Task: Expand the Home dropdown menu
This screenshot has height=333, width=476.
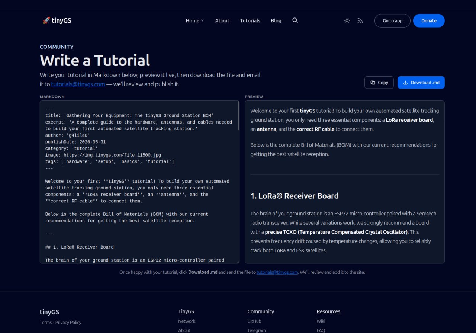Action: click(195, 20)
